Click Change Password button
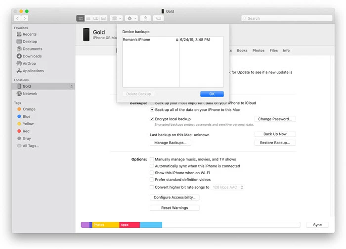This screenshot has height=249, width=346. coord(275,119)
